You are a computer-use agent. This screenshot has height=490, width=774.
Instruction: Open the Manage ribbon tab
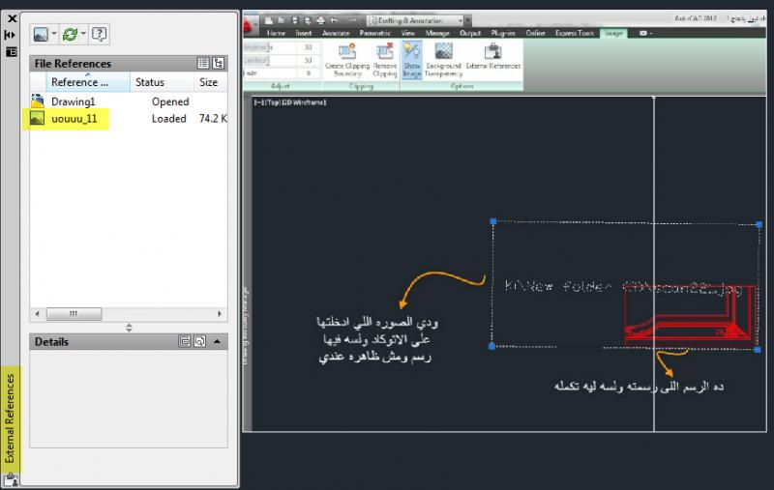tap(437, 33)
